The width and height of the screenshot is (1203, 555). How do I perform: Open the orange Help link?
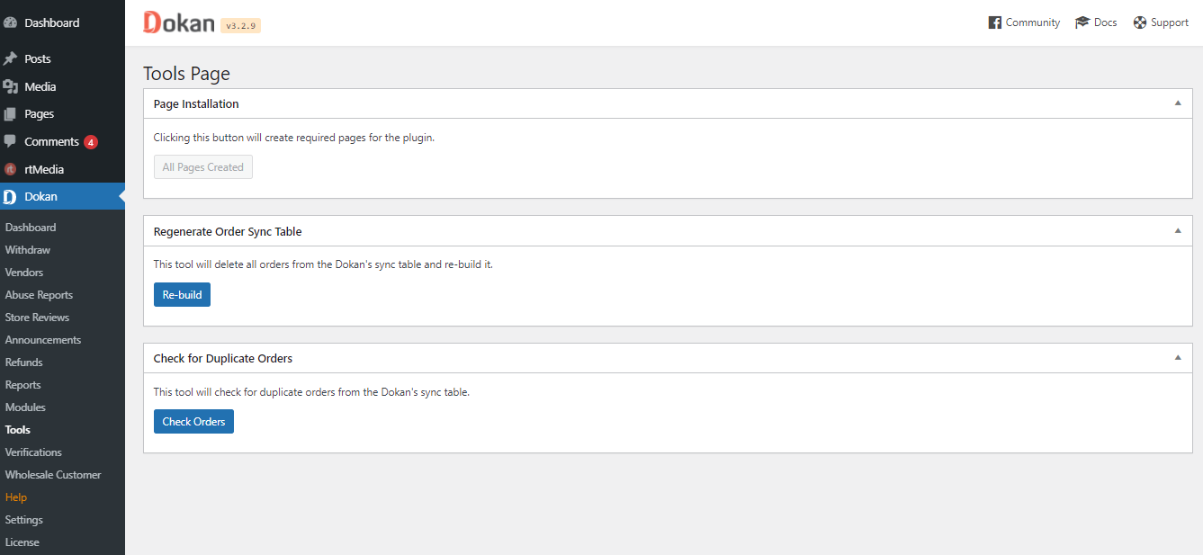[16, 497]
